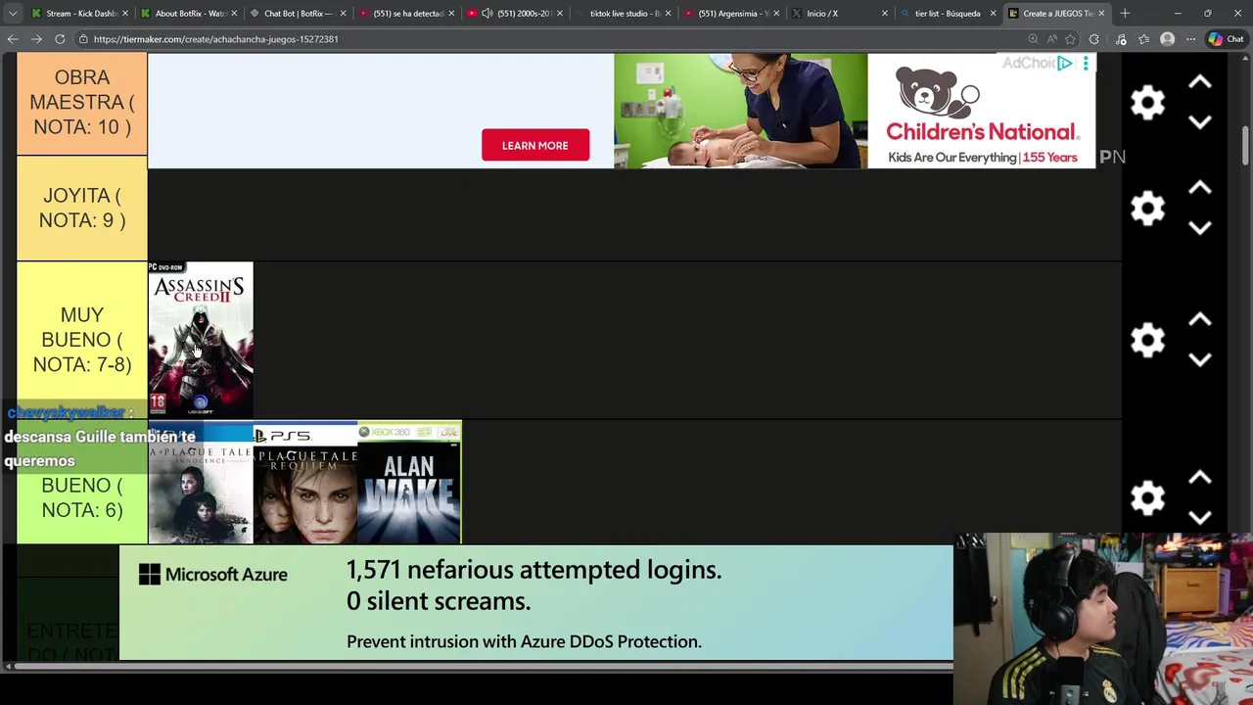The width and height of the screenshot is (1253, 705).
Task: Switch to Inicio / X tab
Action: (822, 14)
